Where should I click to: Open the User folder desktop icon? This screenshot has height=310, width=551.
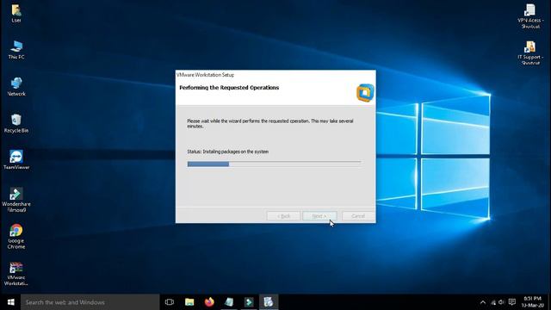click(x=16, y=14)
